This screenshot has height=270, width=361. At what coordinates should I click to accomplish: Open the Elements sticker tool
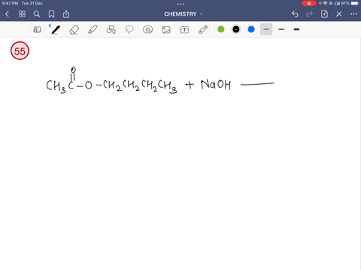point(147,30)
